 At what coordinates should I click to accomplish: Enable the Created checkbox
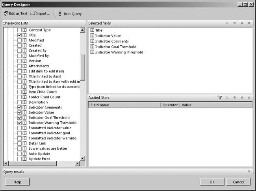(x=19, y=45)
